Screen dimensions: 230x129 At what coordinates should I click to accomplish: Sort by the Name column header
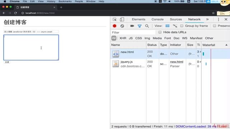[128, 45]
